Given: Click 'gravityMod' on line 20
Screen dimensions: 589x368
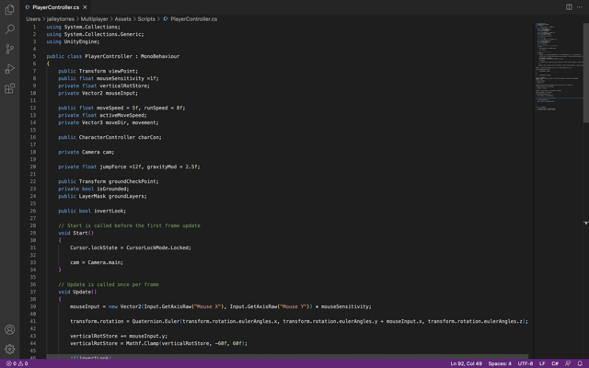Looking at the screenshot, I should 162,167.
